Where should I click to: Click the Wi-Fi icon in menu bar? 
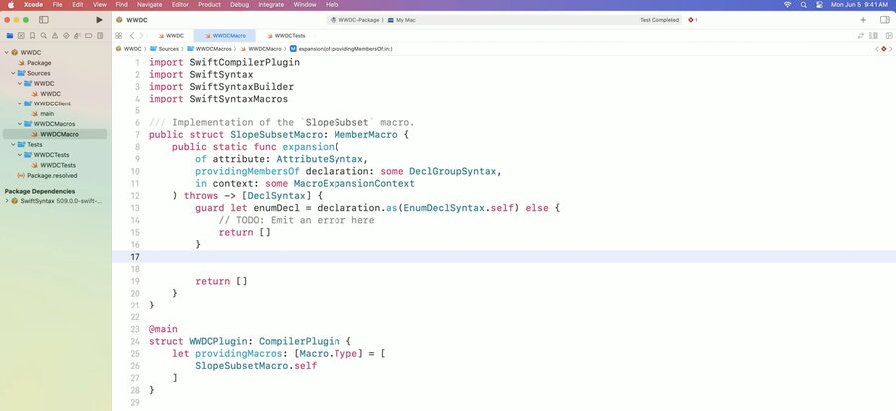pos(788,5)
